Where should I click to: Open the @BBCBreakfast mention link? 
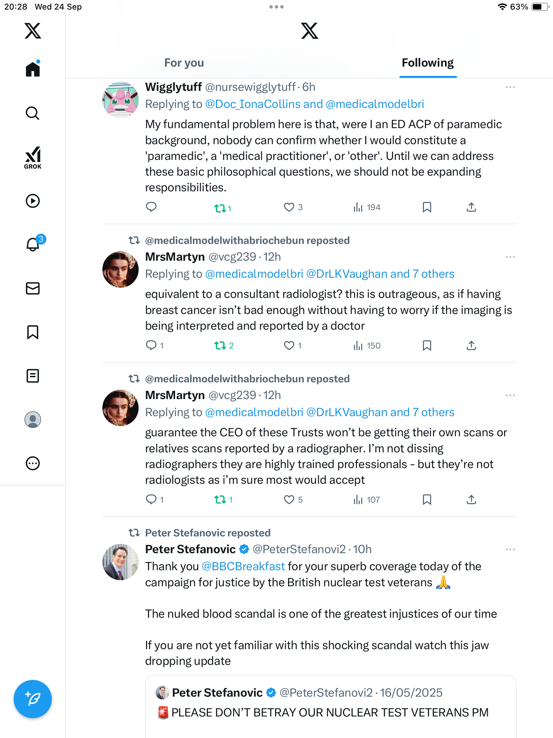(243, 566)
